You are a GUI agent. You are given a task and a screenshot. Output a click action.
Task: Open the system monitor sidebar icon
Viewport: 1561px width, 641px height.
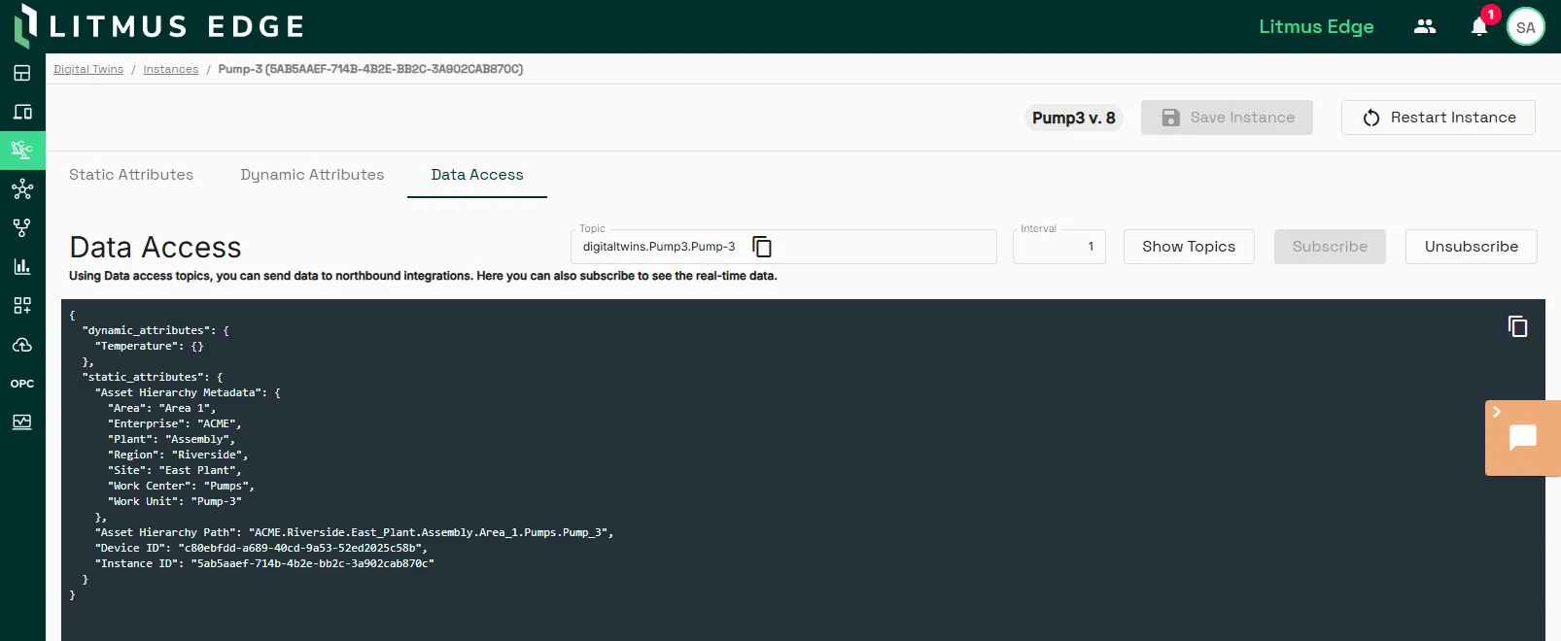(x=22, y=422)
